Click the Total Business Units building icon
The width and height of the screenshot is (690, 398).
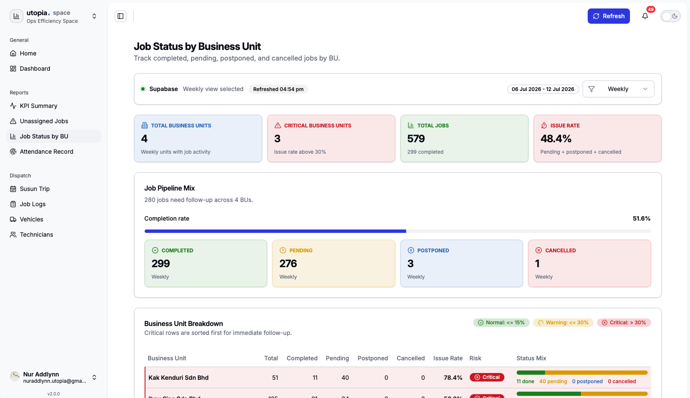coord(145,125)
